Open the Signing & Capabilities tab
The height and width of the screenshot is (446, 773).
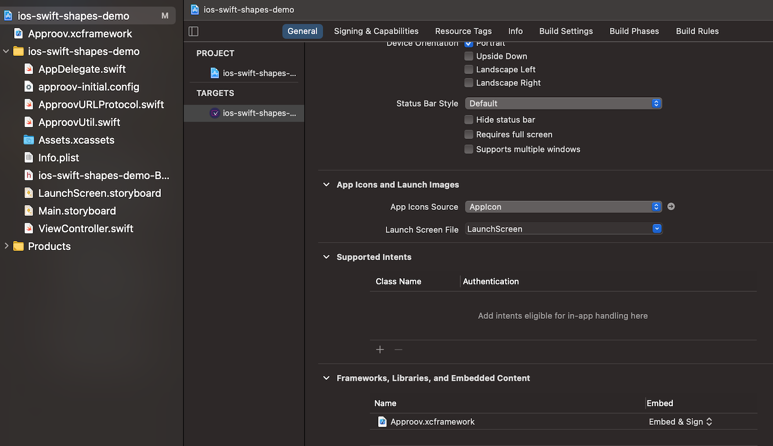(376, 31)
